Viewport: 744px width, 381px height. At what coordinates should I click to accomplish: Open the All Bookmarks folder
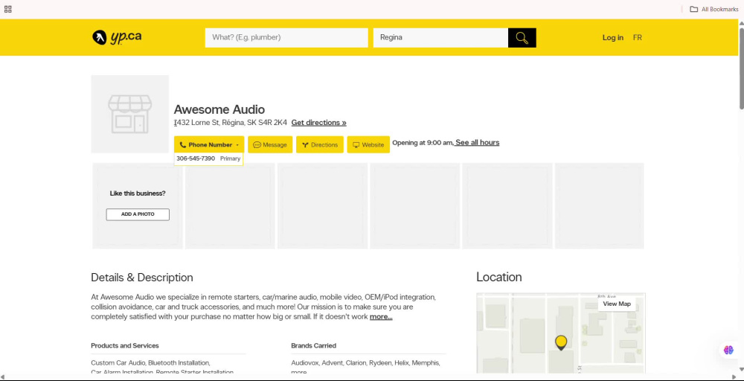pos(714,9)
